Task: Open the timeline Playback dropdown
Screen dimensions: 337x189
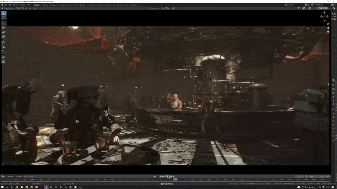Action: pos(11,176)
